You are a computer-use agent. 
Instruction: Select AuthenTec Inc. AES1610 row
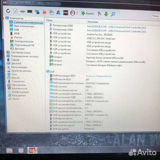click(x=81, y=34)
